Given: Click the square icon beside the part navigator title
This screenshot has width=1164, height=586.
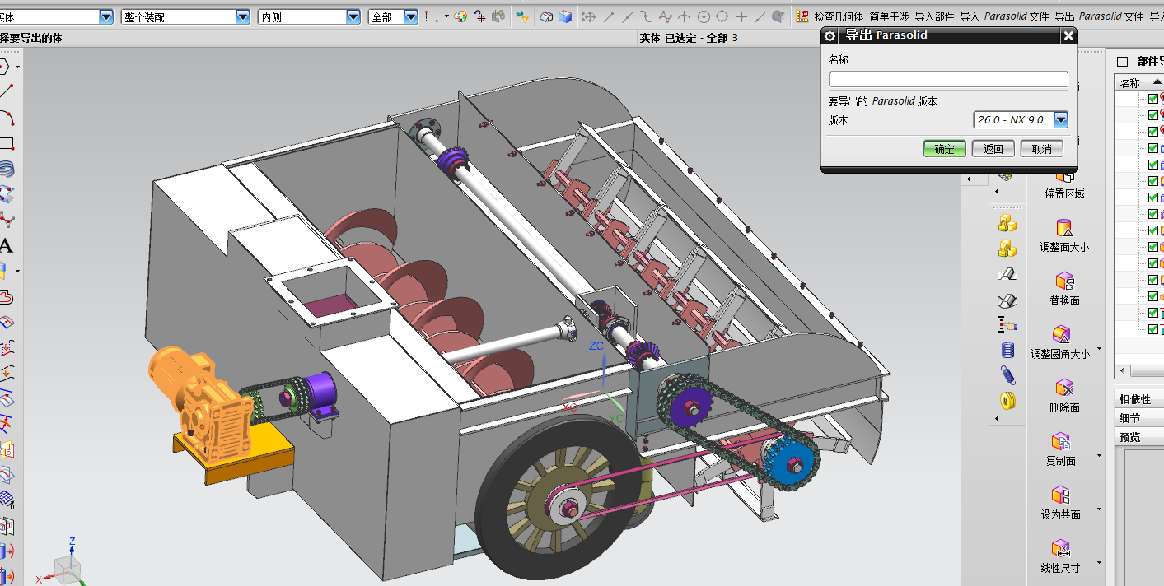Looking at the screenshot, I should tap(1122, 62).
